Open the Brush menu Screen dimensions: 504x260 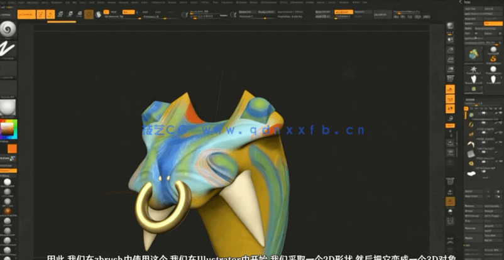(13, 3)
